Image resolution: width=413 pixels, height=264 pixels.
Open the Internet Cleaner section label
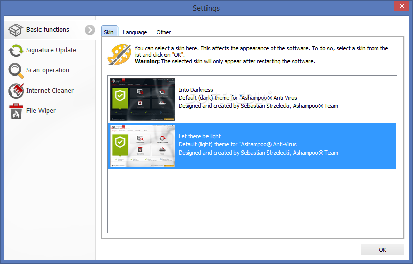[50, 91]
